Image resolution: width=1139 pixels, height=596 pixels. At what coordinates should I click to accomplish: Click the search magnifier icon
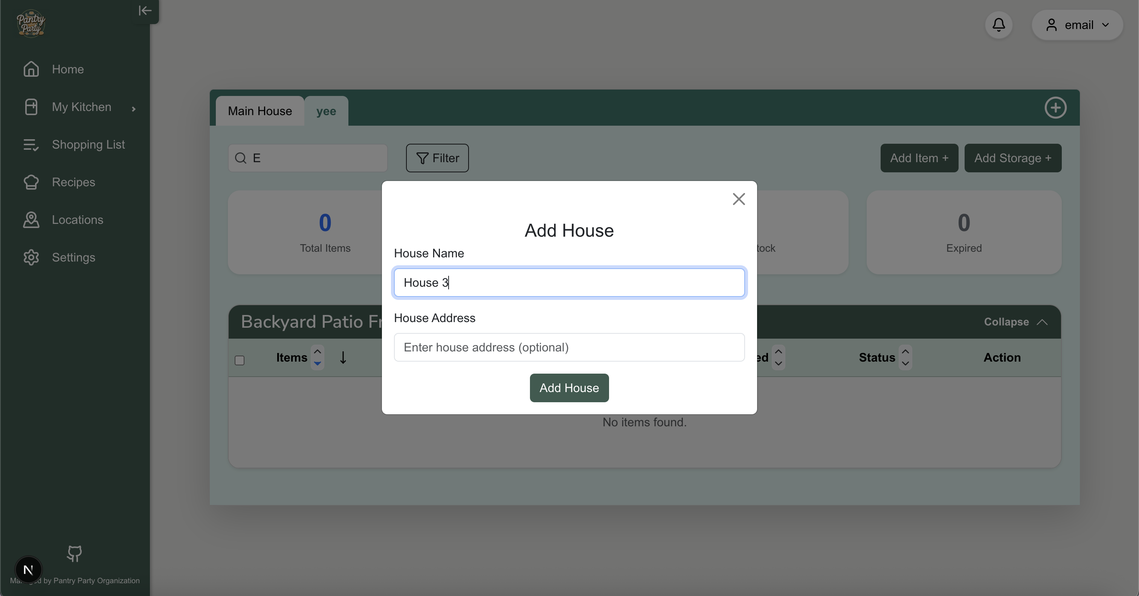tap(241, 158)
